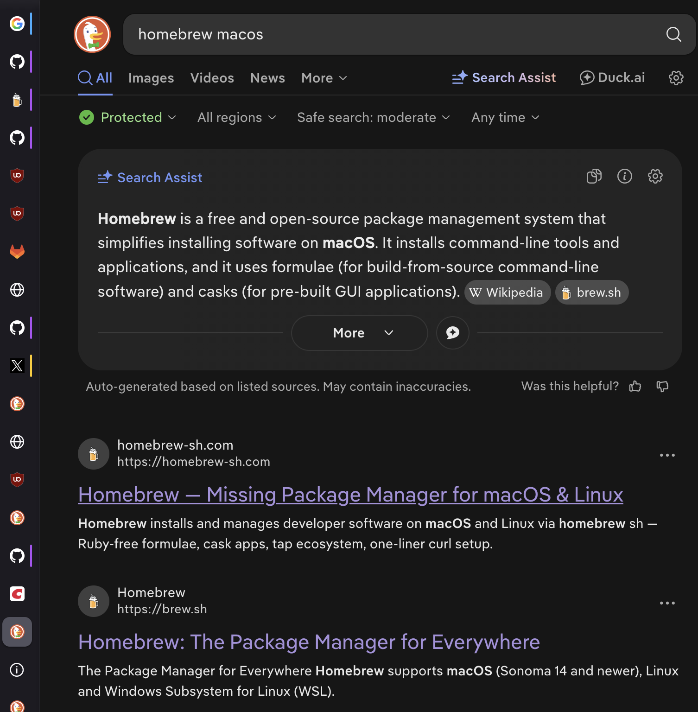Open "Homebrew — Missing Package Manager" result link
698x712 pixels.
pos(350,495)
